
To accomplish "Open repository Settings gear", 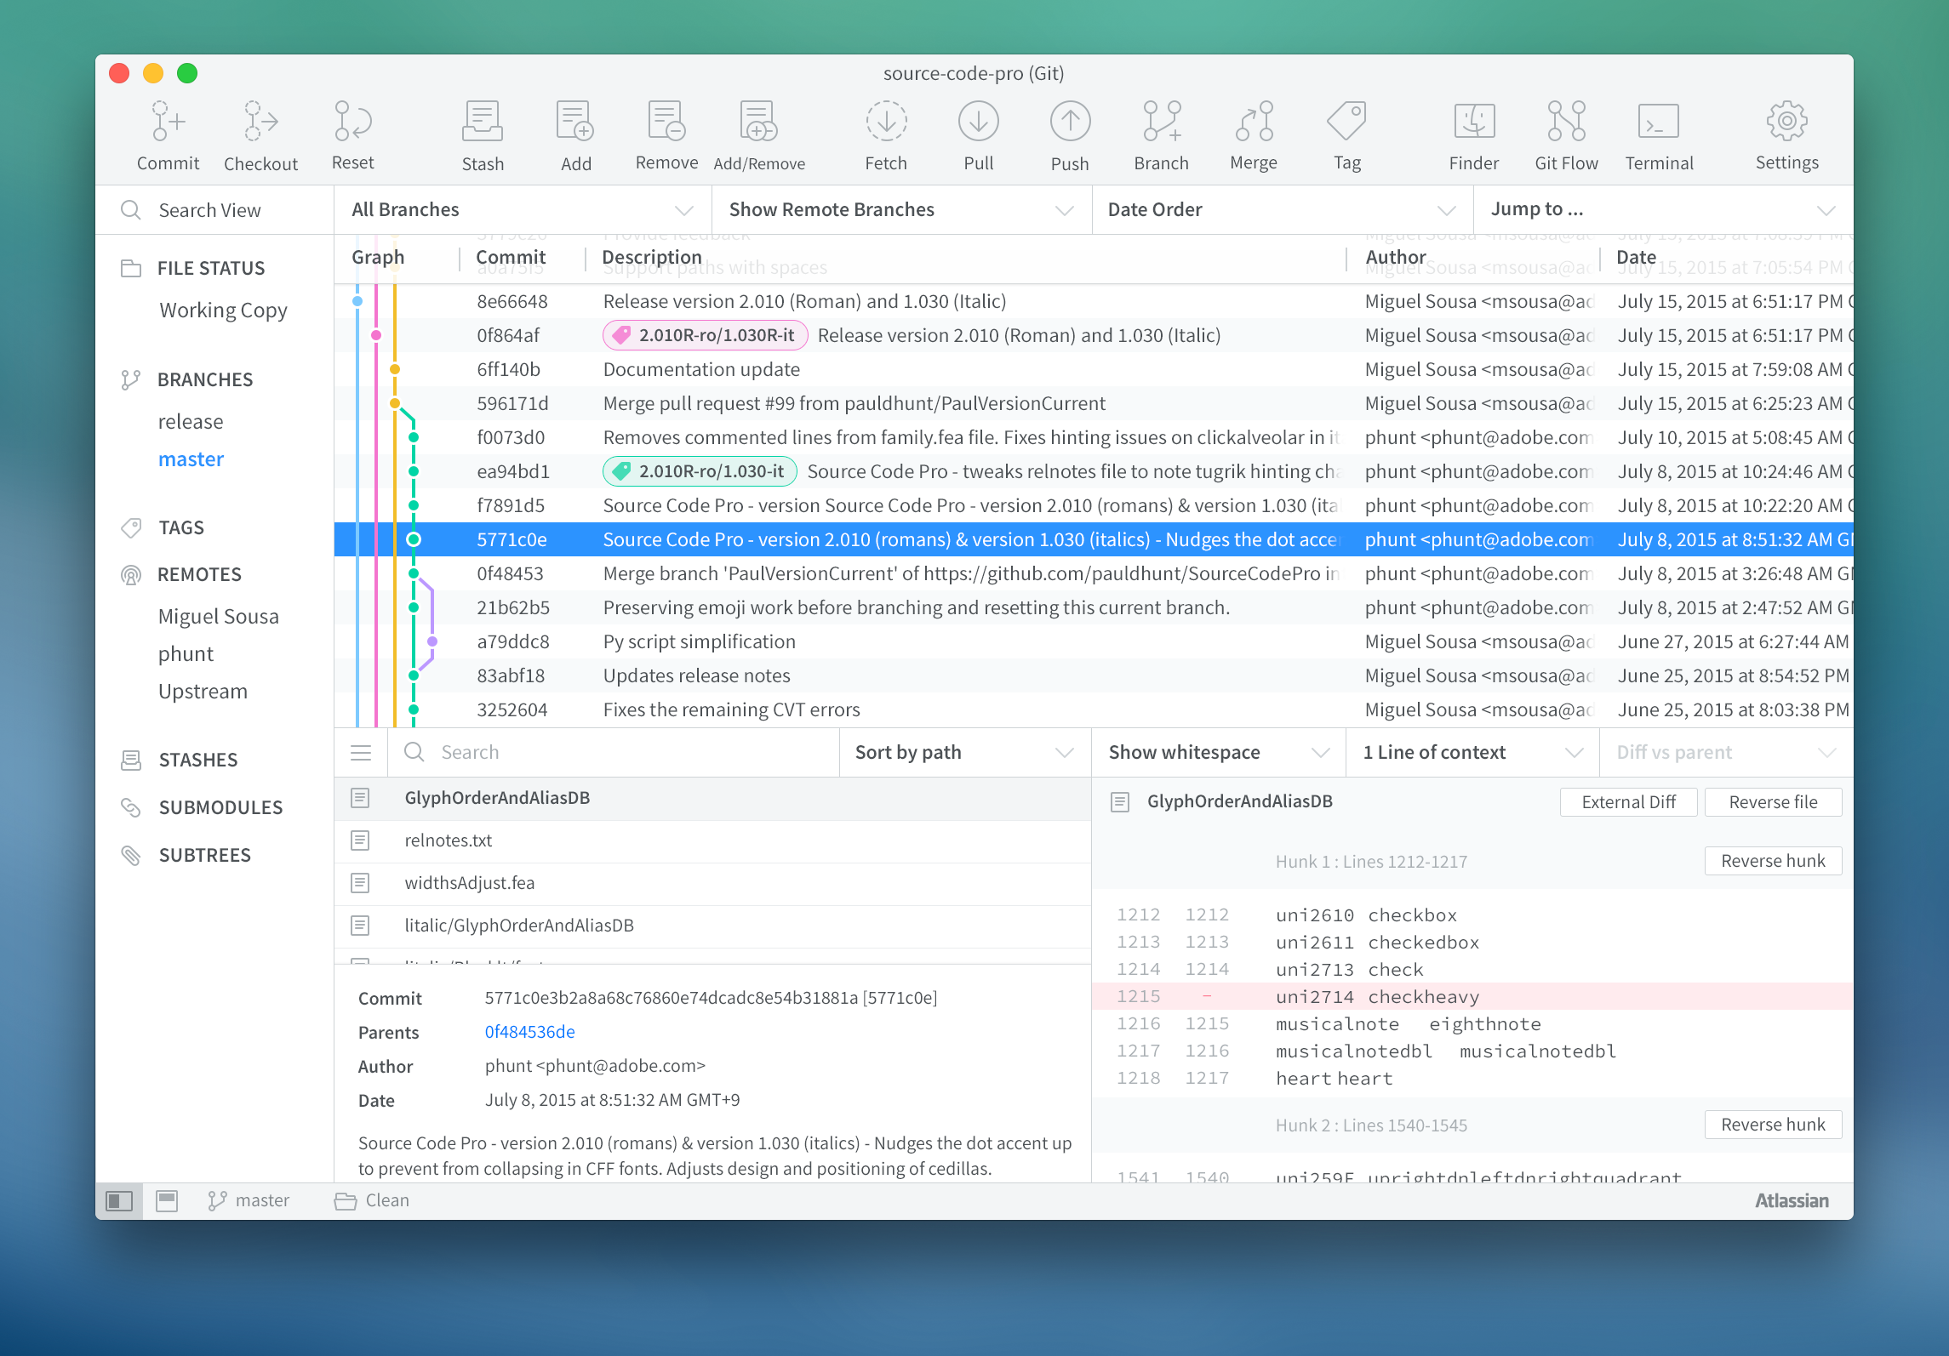I will (x=1786, y=121).
